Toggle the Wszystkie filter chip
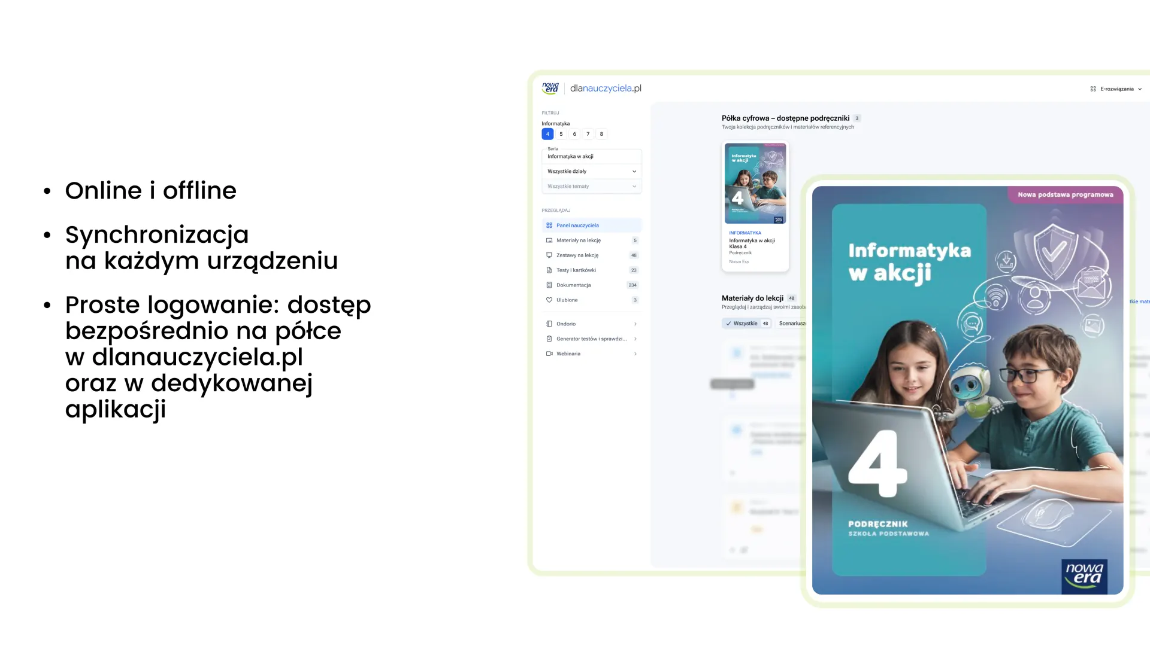 pos(745,324)
